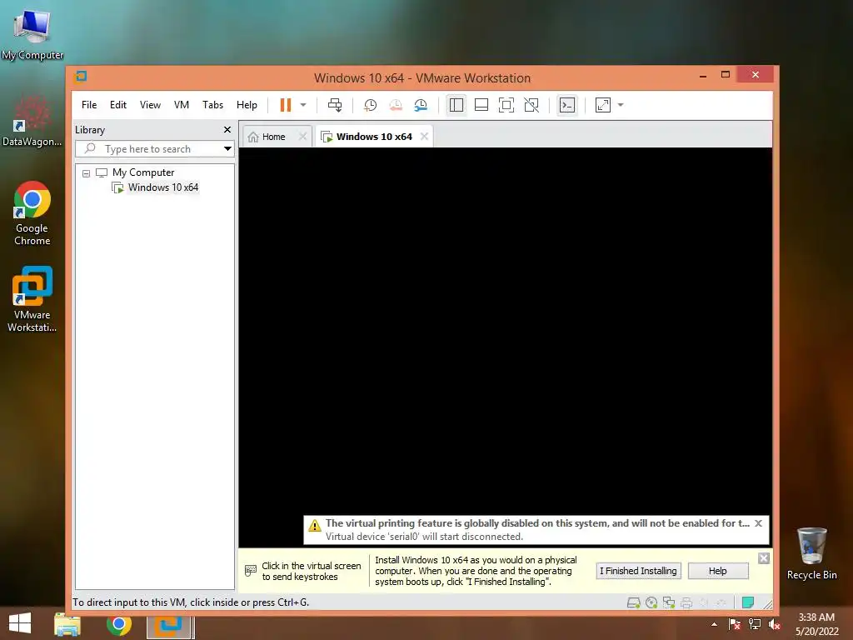Viewport: 853px width, 640px height.
Task: Open the View menu
Action: coord(150,105)
